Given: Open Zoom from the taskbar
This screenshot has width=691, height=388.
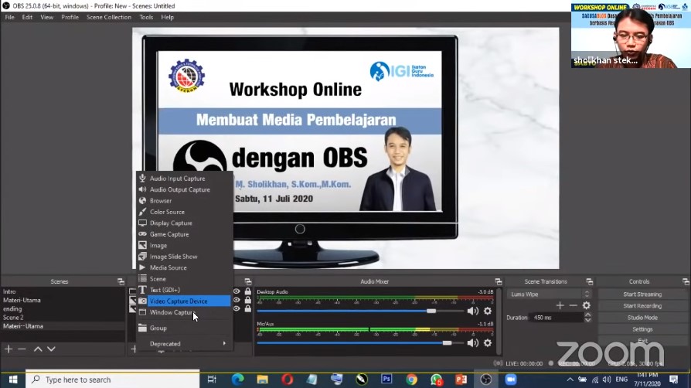Looking at the screenshot, I should click(x=511, y=379).
